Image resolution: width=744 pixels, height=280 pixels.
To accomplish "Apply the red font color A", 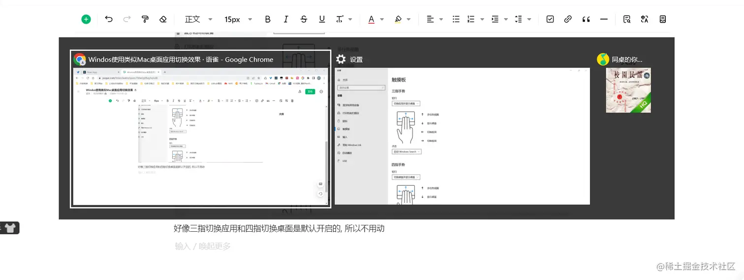I will [x=371, y=19].
